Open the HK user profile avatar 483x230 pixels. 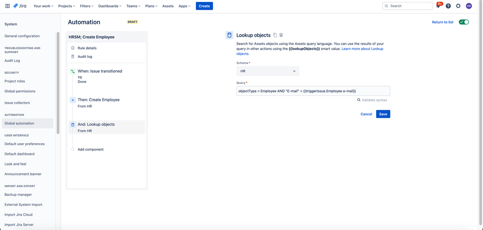click(x=469, y=6)
